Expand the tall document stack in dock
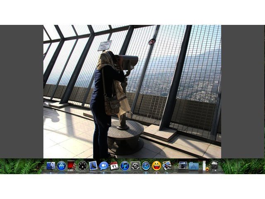 [204, 166]
